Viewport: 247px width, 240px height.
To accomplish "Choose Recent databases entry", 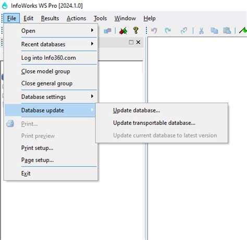I will click(51, 44).
